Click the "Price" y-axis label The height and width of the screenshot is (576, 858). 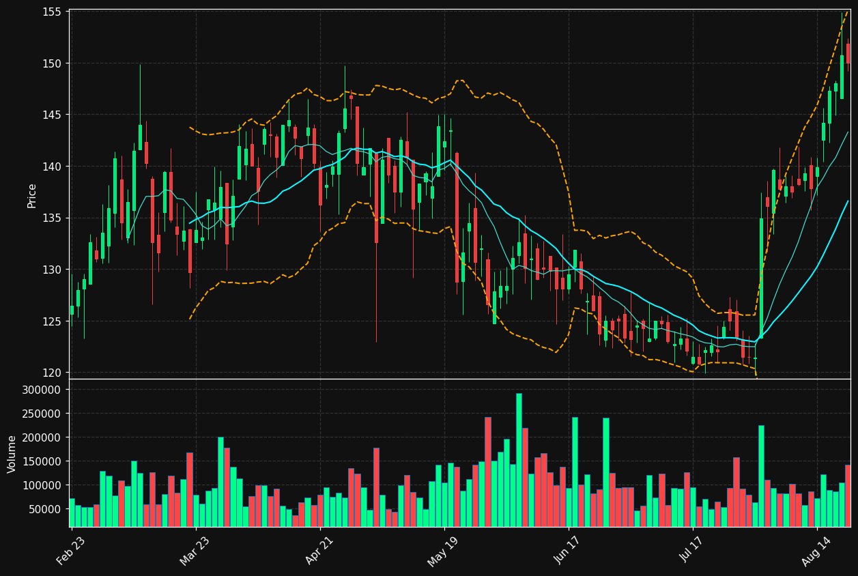coord(32,195)
